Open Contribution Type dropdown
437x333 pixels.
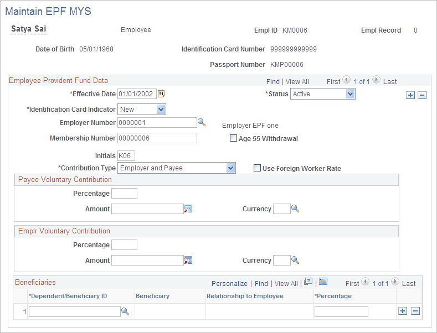[x=177, y=168]
